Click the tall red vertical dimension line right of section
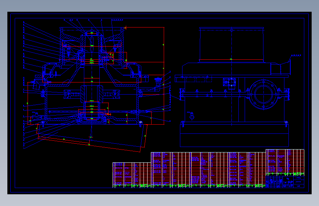This screenshot has width=319, height=206. click(x=164, y=76)
